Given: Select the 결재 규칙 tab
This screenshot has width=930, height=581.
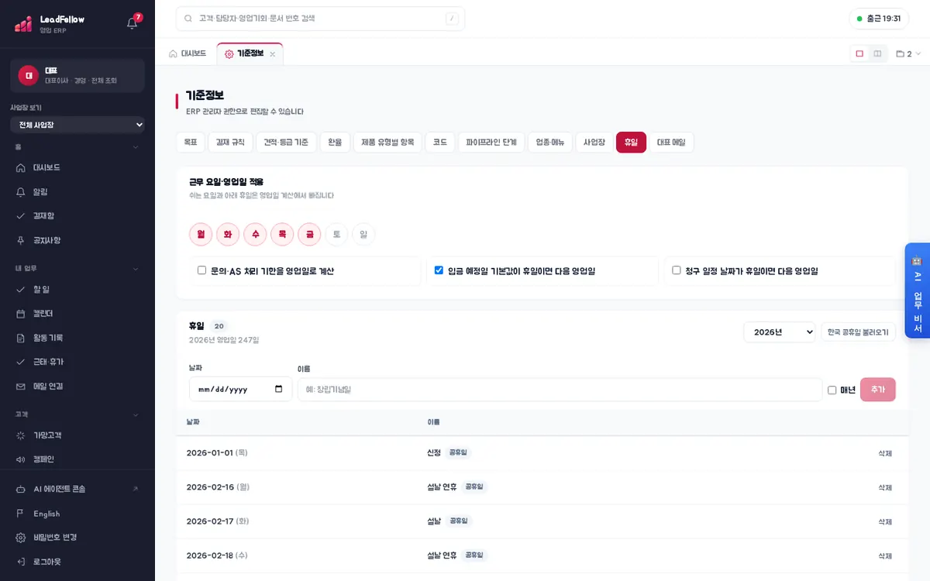Looking at the screenshot, I should click(x=230, y=142).
